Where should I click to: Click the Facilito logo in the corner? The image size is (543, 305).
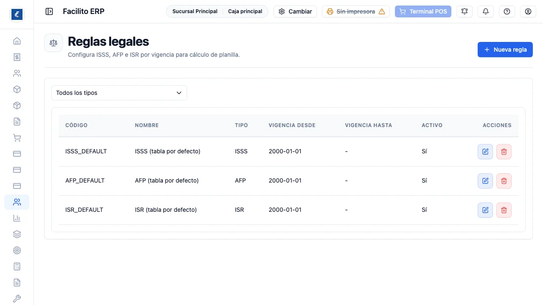tap(17, 14)
